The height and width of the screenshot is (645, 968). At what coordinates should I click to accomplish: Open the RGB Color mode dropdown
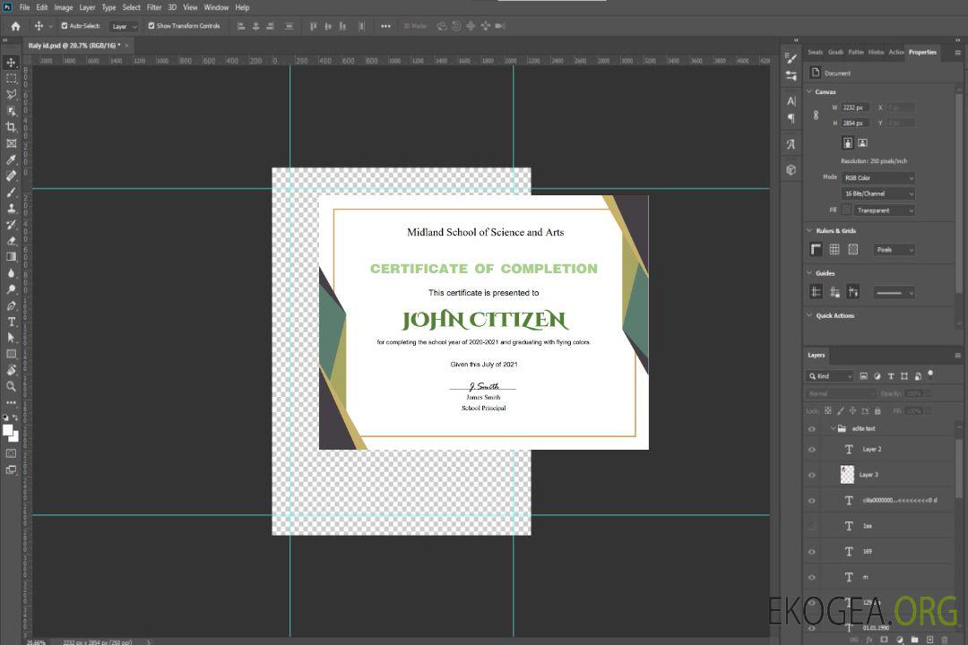coord(877,178)
